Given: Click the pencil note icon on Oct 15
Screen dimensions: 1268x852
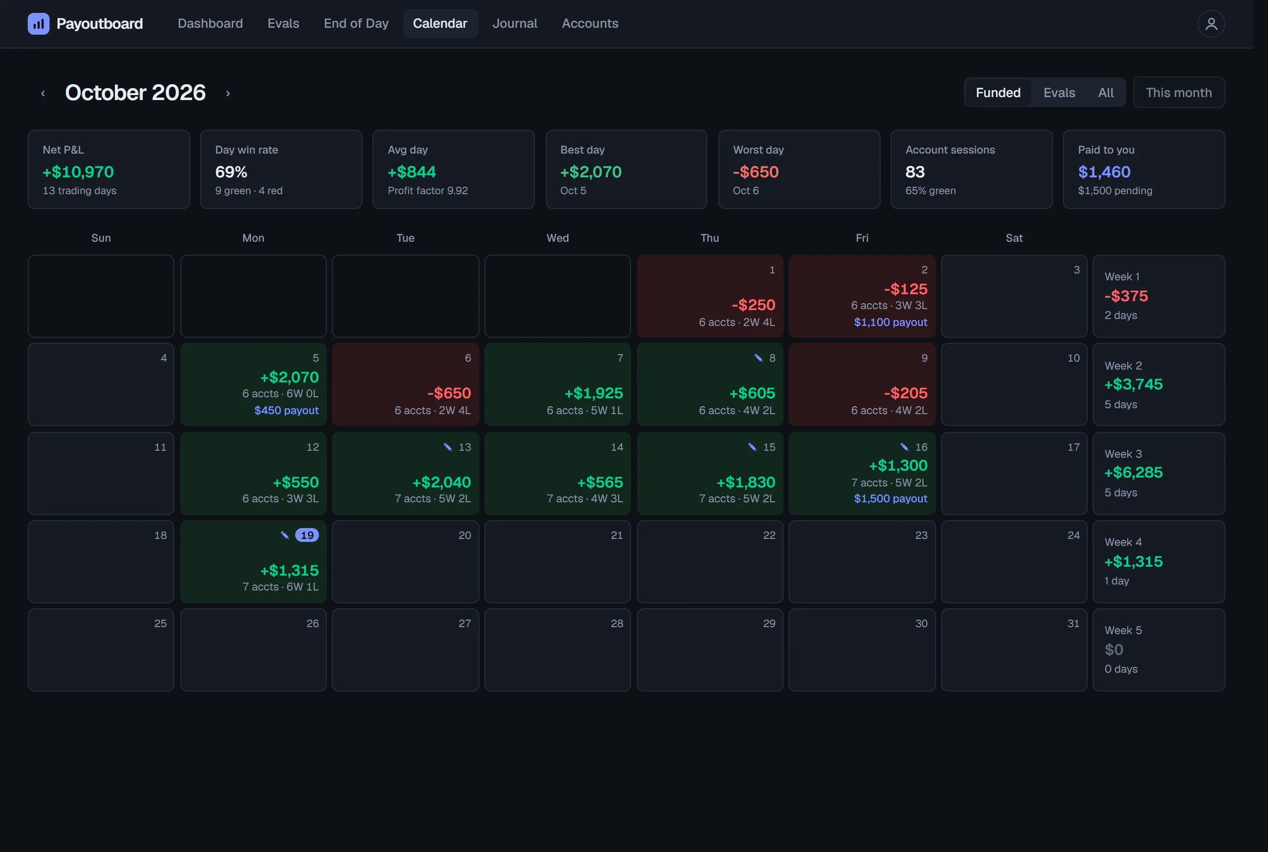Looking at the screenshot, I should (x=752, y=447).
